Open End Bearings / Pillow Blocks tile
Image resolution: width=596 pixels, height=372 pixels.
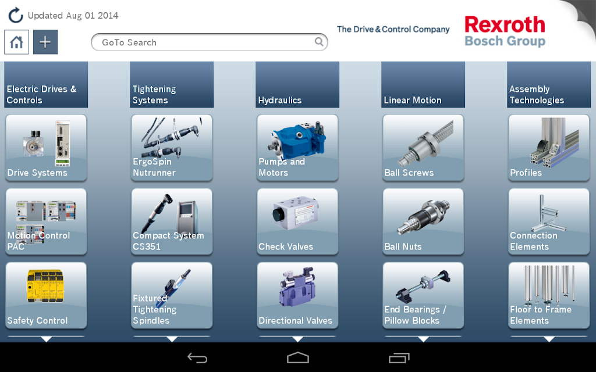click(x=423, y=295)
